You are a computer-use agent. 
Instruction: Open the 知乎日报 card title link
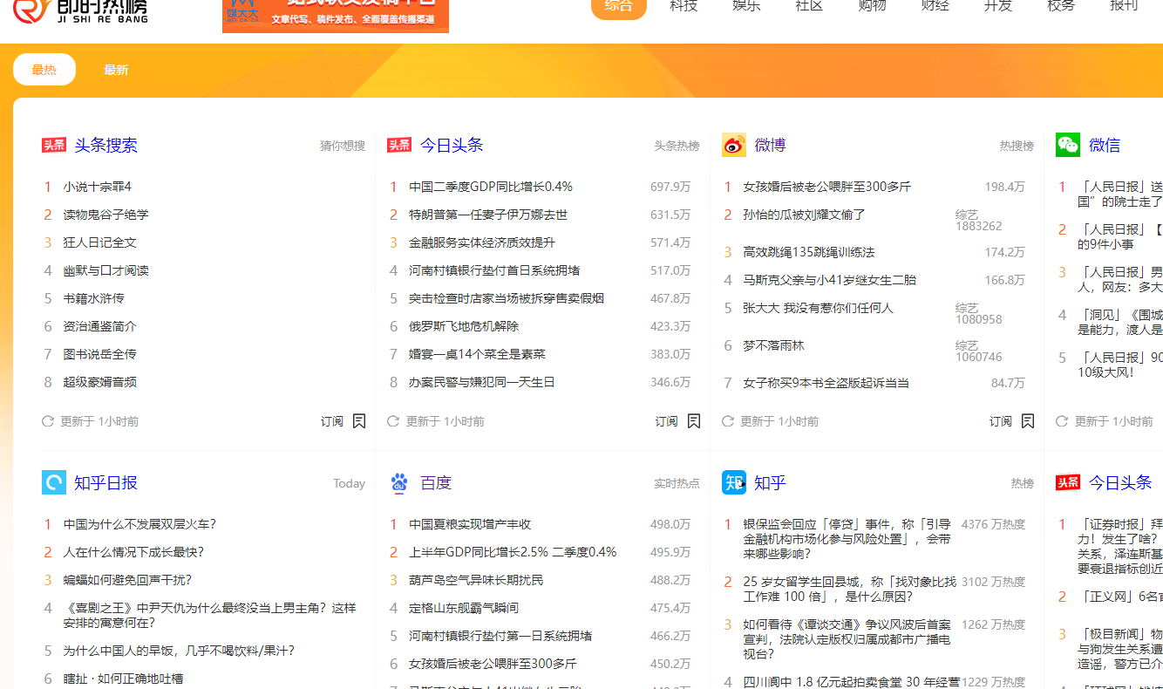coord(105,482)
